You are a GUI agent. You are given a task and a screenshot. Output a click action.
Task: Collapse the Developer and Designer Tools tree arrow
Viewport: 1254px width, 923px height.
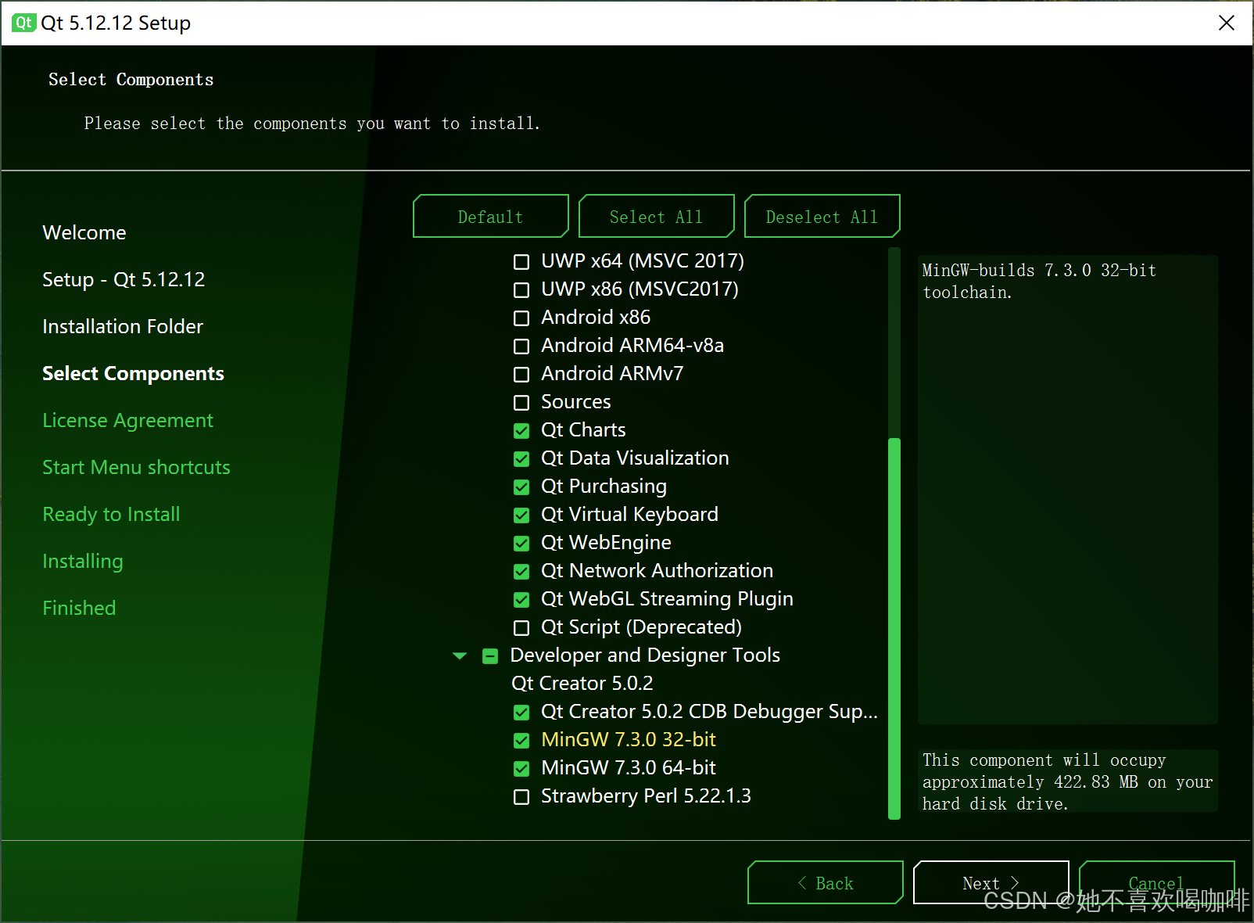pyautogui.click(x=460, y=655)
